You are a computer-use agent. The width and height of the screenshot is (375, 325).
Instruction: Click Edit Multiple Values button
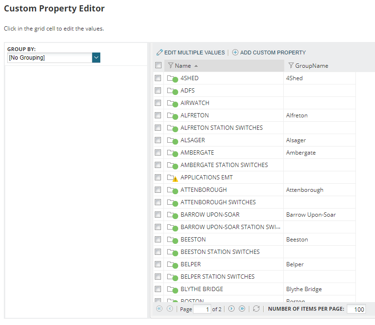pos(191,52)
